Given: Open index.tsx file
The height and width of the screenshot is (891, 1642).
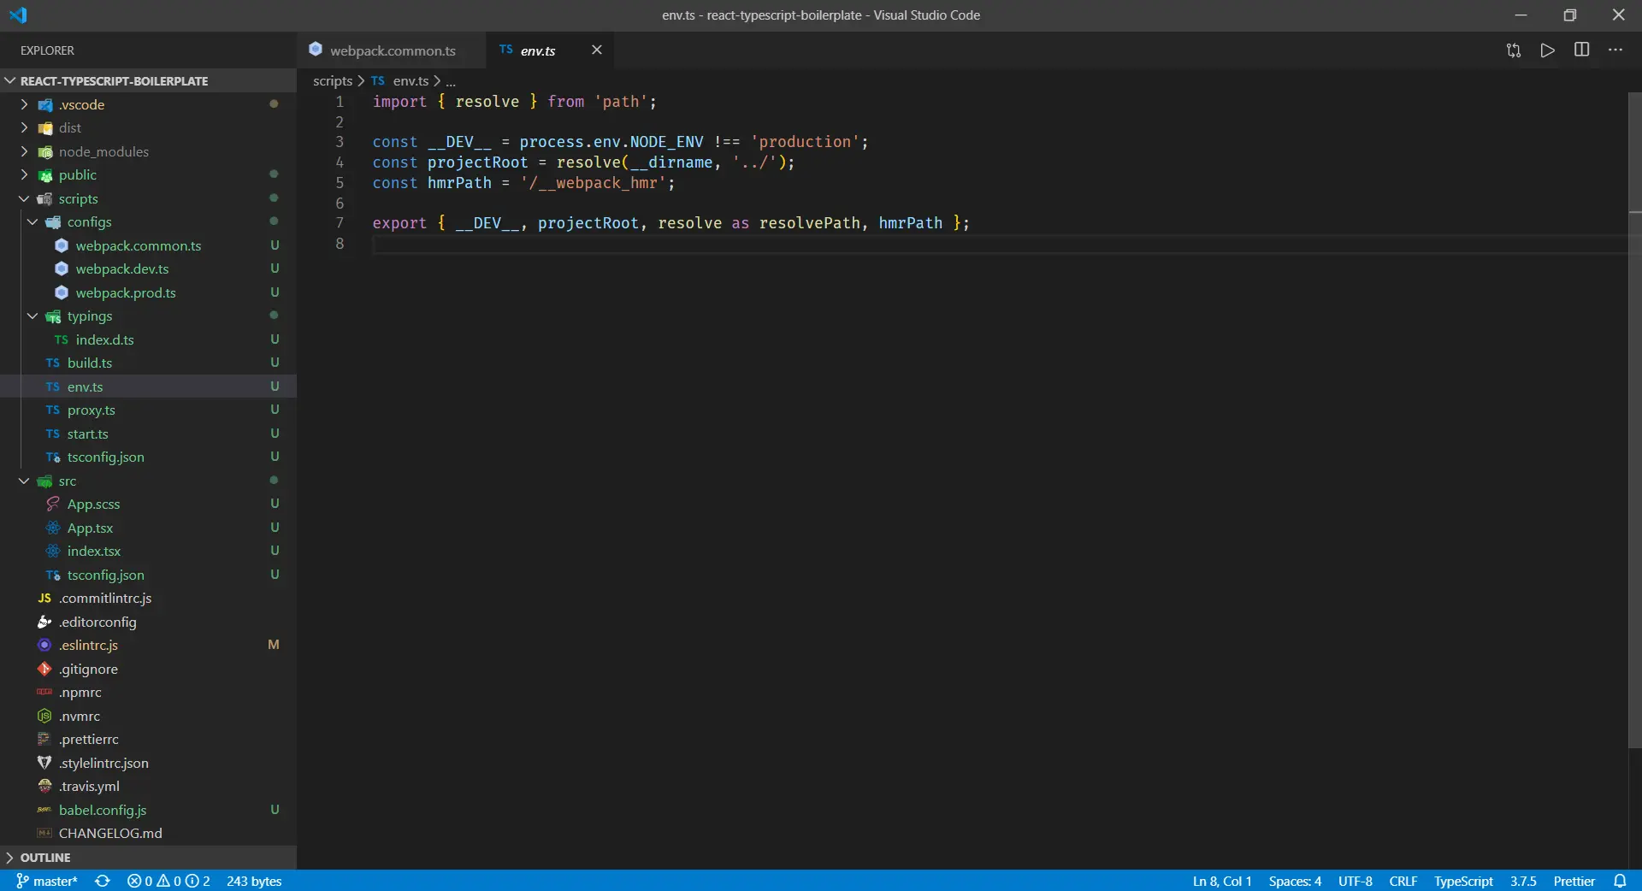Looking at the screenshot, I should [x=148, y=551].
